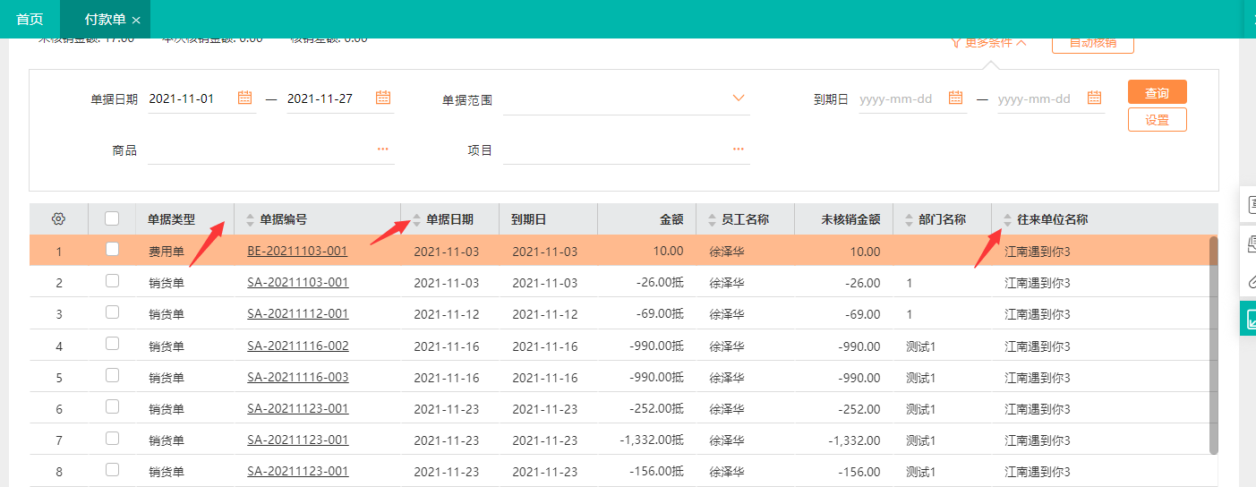Image resolution: width=1256 pixels, height=487 pixels.
Task: Sort by 员工名称 column arrows
Action: (x=712, y=219)
